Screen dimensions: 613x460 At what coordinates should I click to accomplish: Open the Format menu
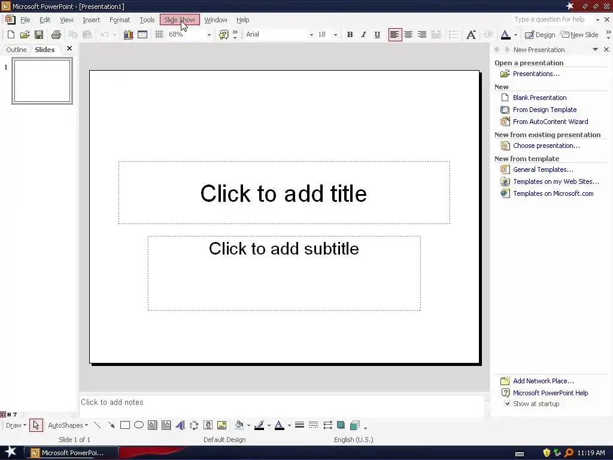pos(120,20)
